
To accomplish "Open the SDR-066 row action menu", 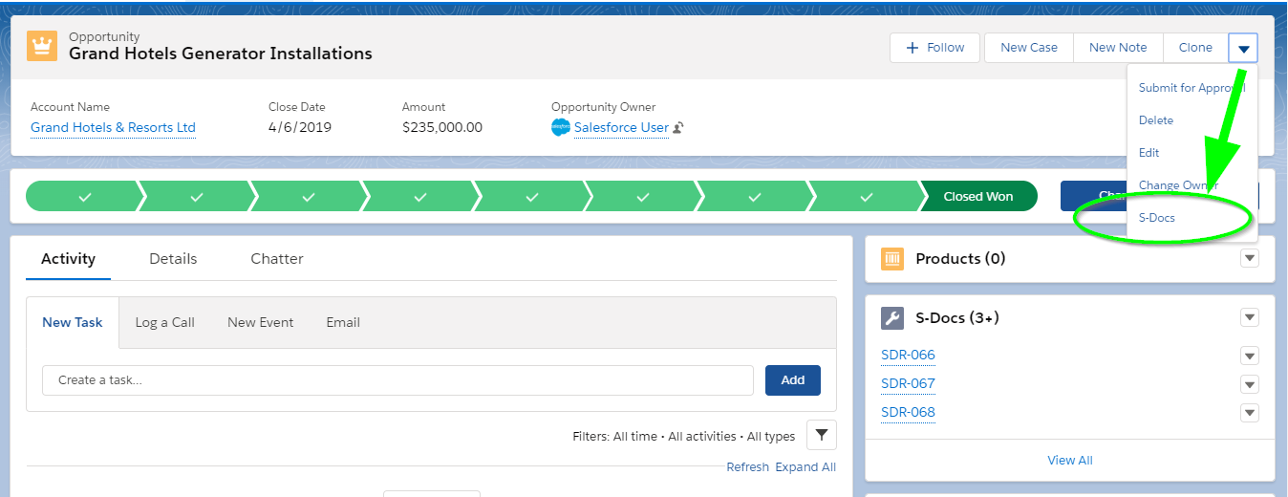I will tap(1250, 356).
